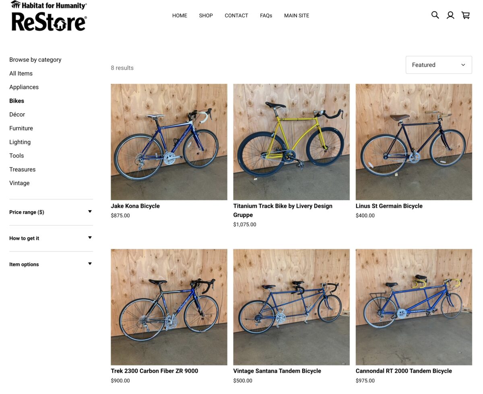This screenshot has height=394, width=483.
Task: Browse the Appliances category
Action: pos(24,87)
